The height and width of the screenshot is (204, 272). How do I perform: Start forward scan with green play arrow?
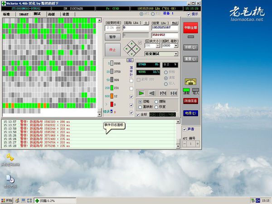tap(141, 93)
